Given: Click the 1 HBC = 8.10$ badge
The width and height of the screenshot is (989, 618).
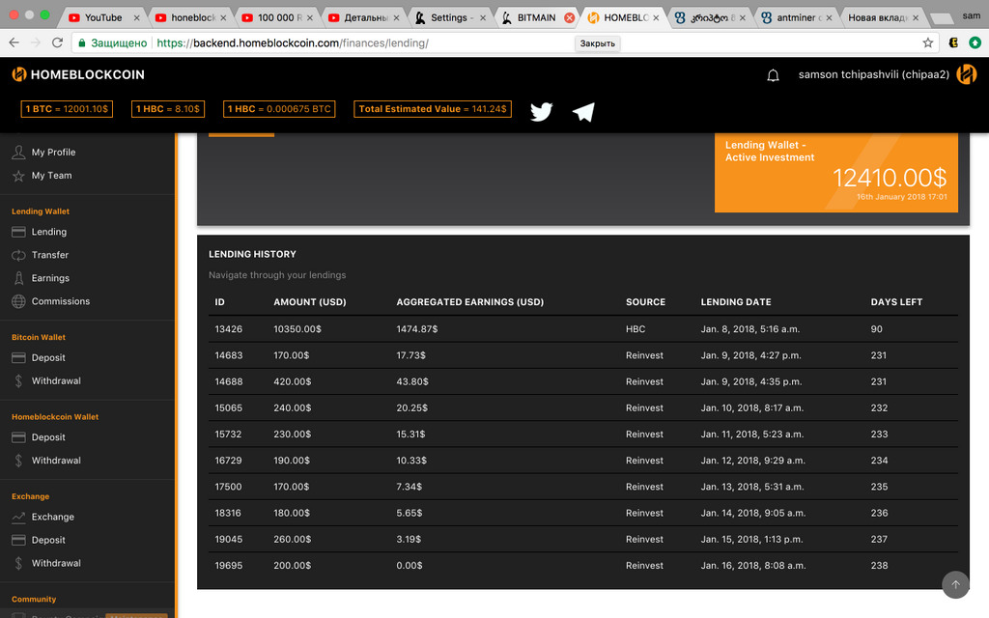Looking at the screenshot, I should 168,109.
